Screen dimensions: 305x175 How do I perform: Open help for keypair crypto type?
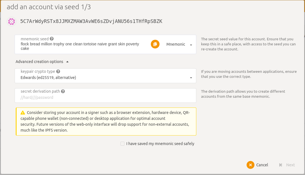pyautogui.click(x=58, y=71)
